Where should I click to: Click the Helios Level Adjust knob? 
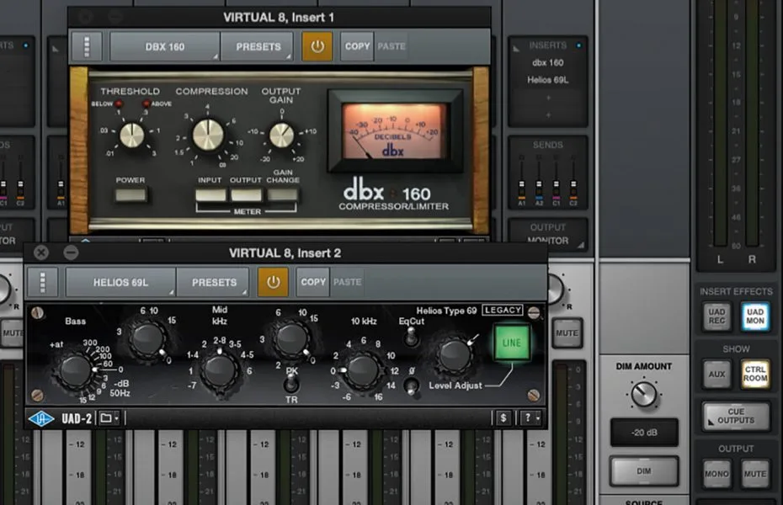pos(454,354)
